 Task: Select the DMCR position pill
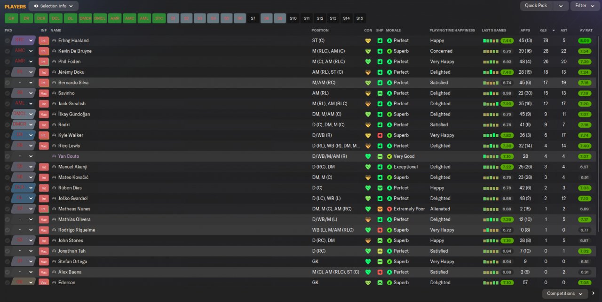pyautogui.click(x=85, y=18)
